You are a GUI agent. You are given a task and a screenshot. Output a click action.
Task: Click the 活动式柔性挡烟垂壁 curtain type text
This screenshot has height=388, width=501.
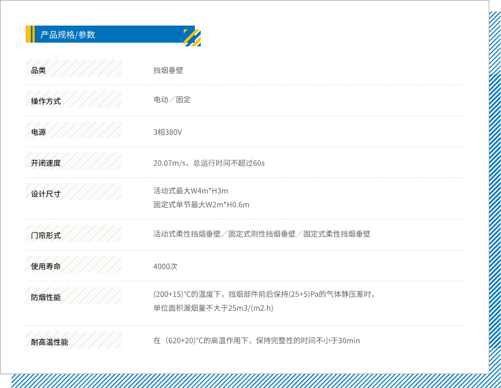tap(186, 234)
